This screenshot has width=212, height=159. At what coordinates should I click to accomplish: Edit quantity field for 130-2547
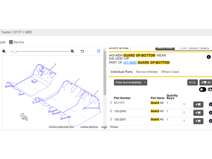(187, 121)
